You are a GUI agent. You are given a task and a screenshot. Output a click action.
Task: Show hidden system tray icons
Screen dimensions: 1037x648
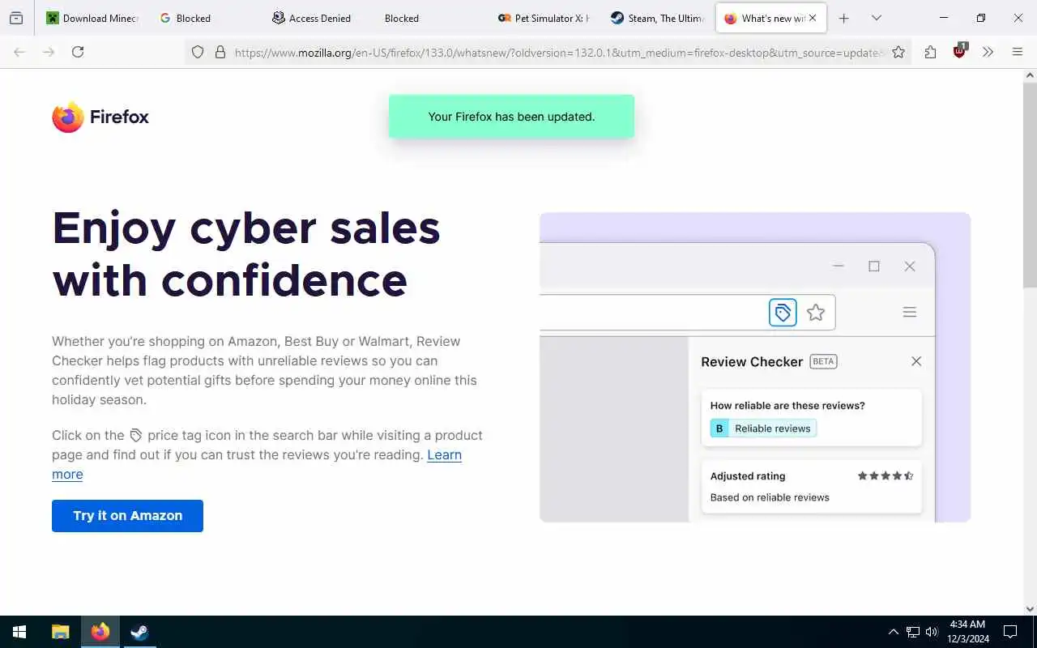point(893,632)
